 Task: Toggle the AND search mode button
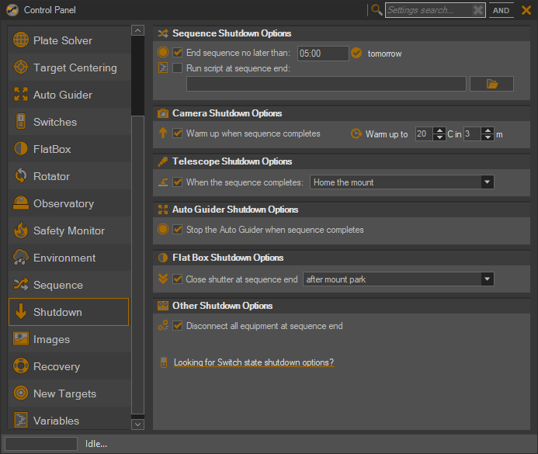point(501,10)
